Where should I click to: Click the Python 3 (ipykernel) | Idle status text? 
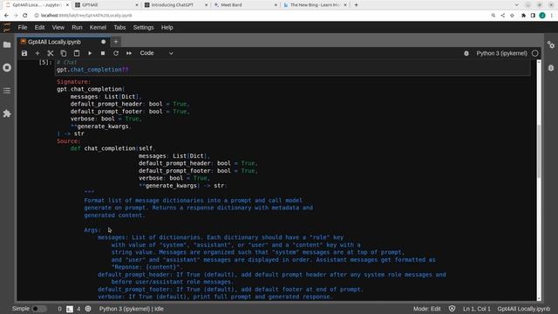pos(132,309)
